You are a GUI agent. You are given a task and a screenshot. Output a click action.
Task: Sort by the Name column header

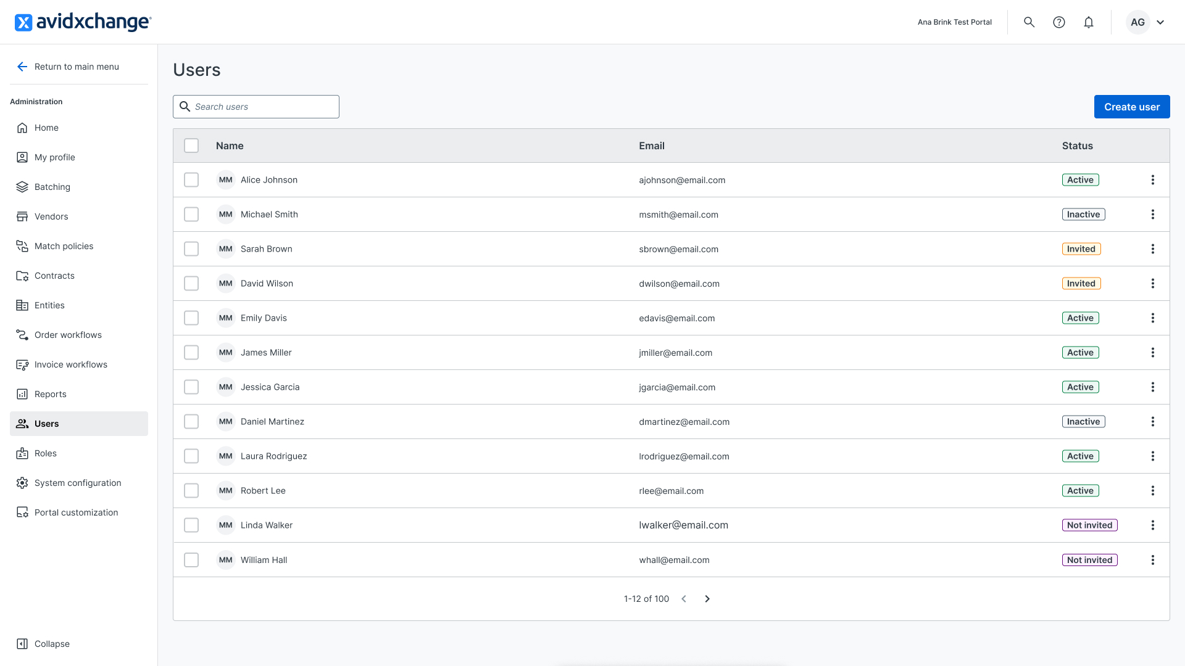pos(230,146)
